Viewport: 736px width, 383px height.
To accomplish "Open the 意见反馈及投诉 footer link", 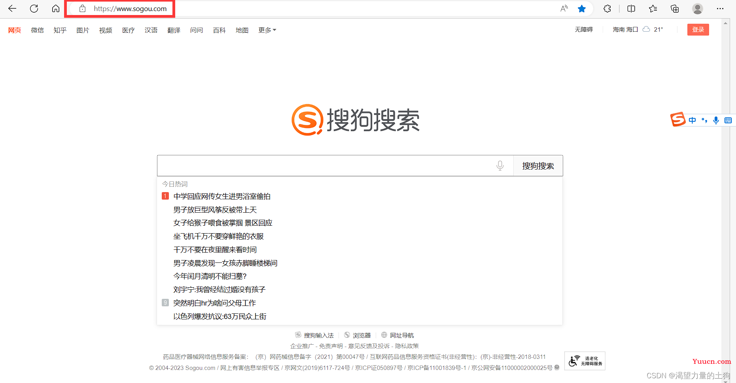I will click(x=369, y=346).
